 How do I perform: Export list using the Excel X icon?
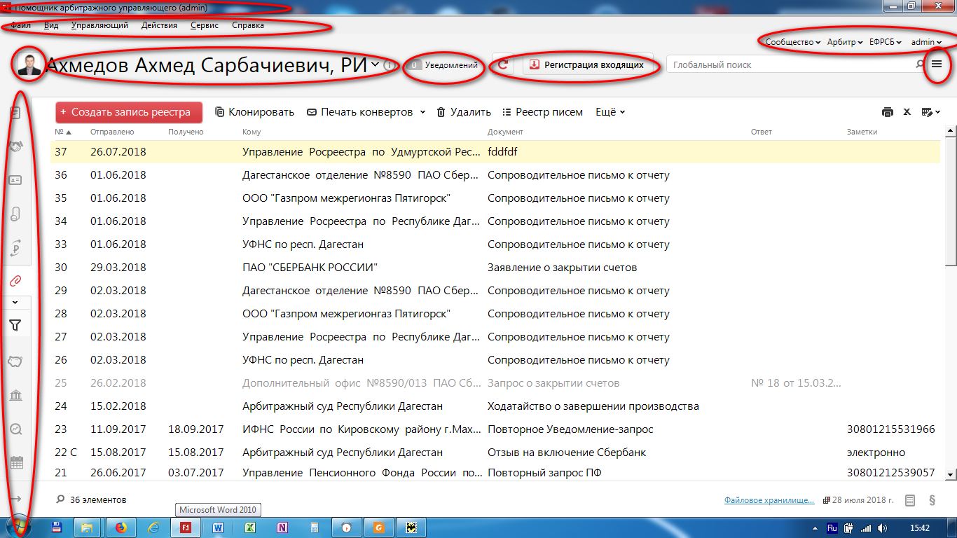click(x=907, y=112)
